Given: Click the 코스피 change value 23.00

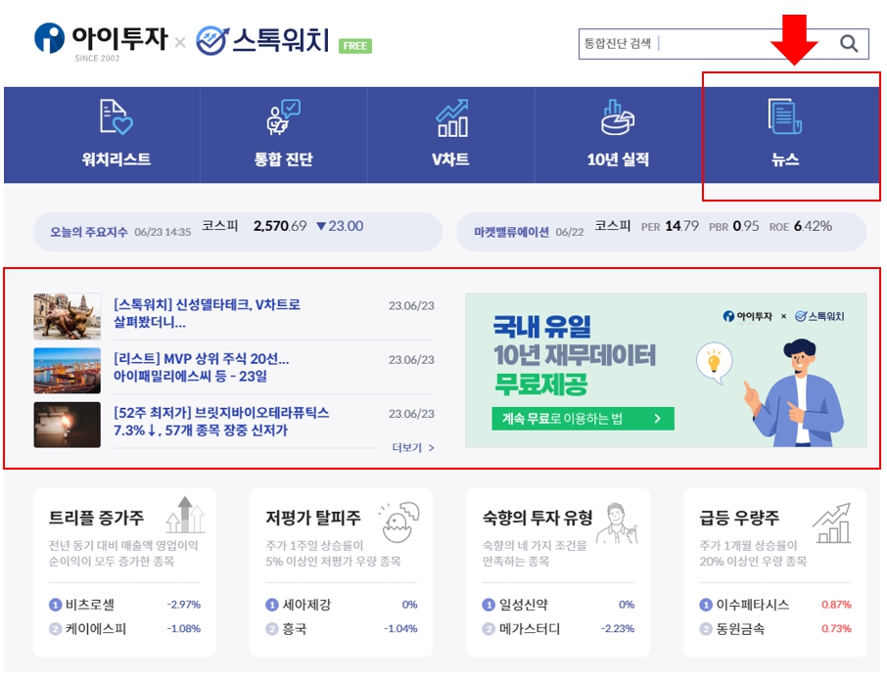Looking at the screenshot, I should tap(340, 226).
